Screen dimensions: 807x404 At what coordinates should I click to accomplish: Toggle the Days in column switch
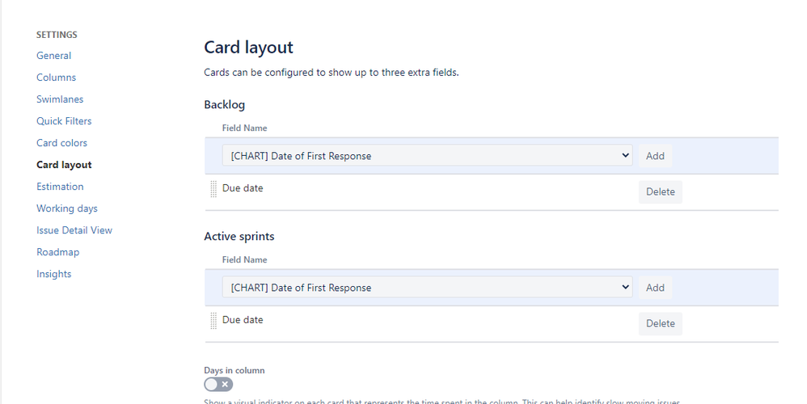coord(218,385)
